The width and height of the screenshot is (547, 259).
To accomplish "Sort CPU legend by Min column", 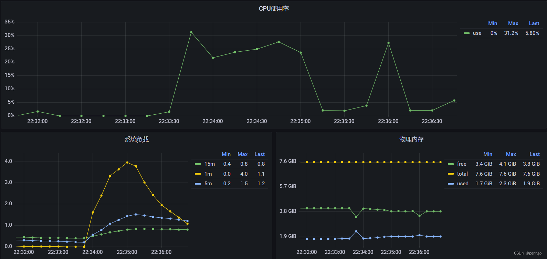I will (493, 23).
